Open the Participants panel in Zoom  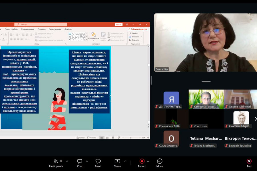coord(56,163)
